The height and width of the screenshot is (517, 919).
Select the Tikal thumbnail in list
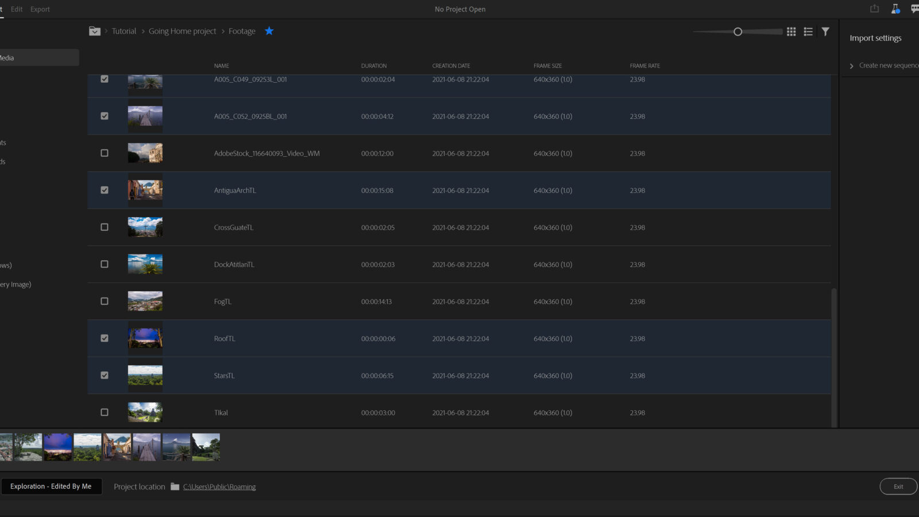(x=145, y=412)
